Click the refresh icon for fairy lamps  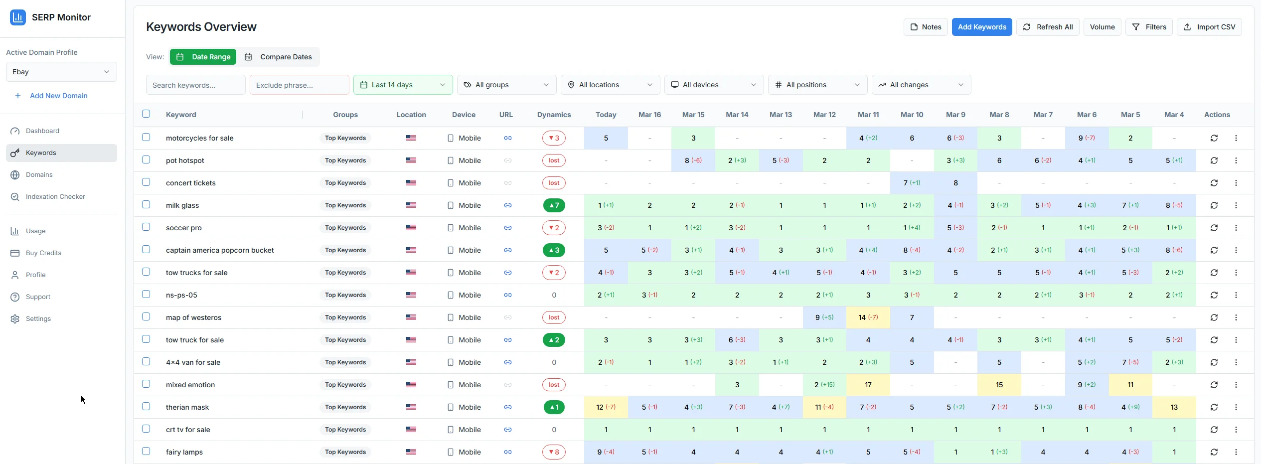click(x=1214, y=452)
